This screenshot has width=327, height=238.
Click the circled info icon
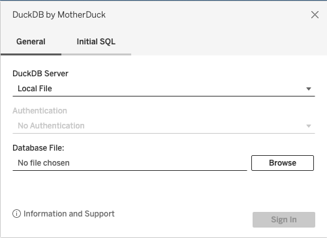click(x=16, y=214)
